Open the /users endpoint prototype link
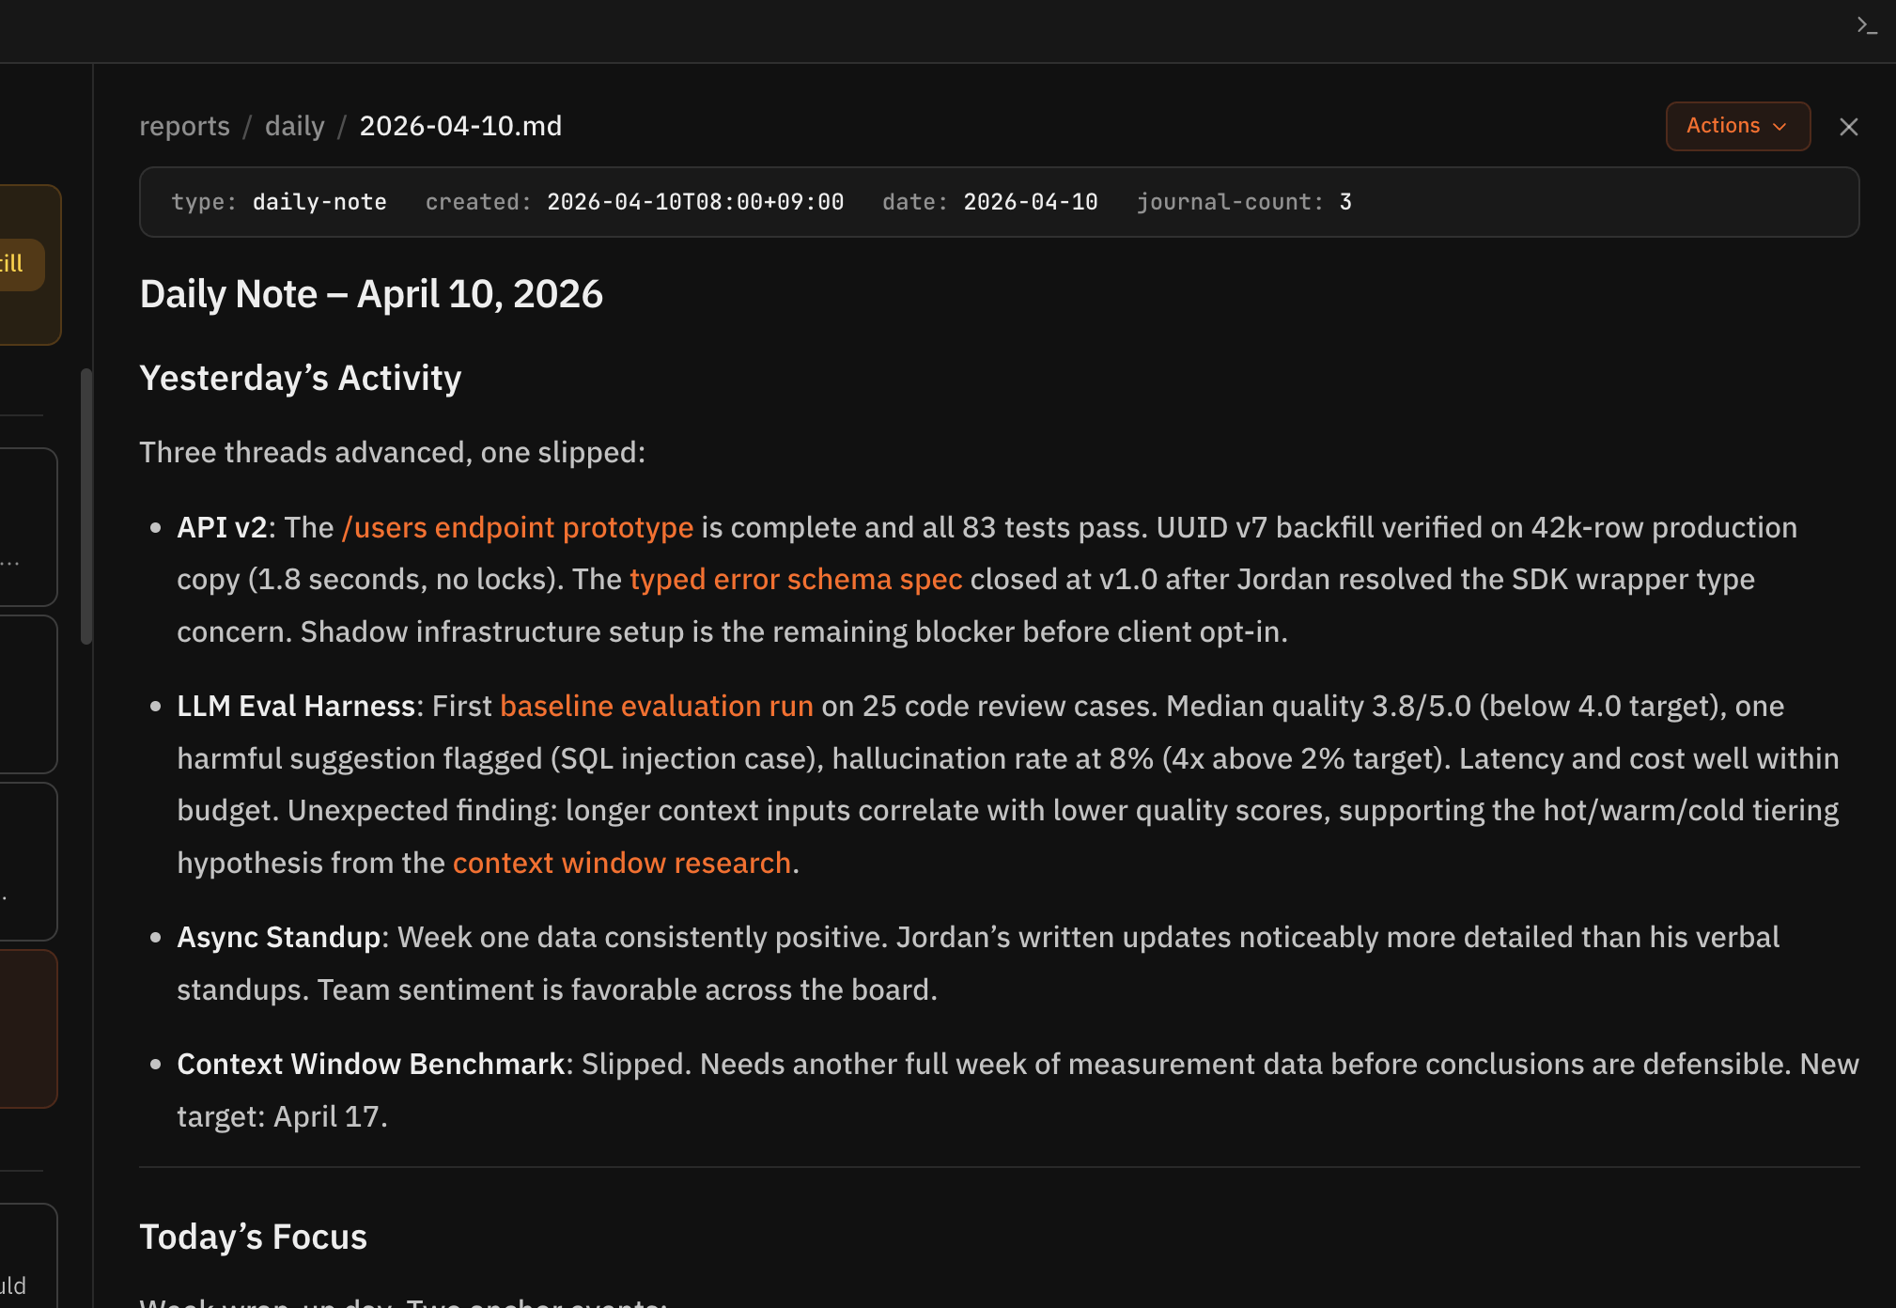 [516, 527]
